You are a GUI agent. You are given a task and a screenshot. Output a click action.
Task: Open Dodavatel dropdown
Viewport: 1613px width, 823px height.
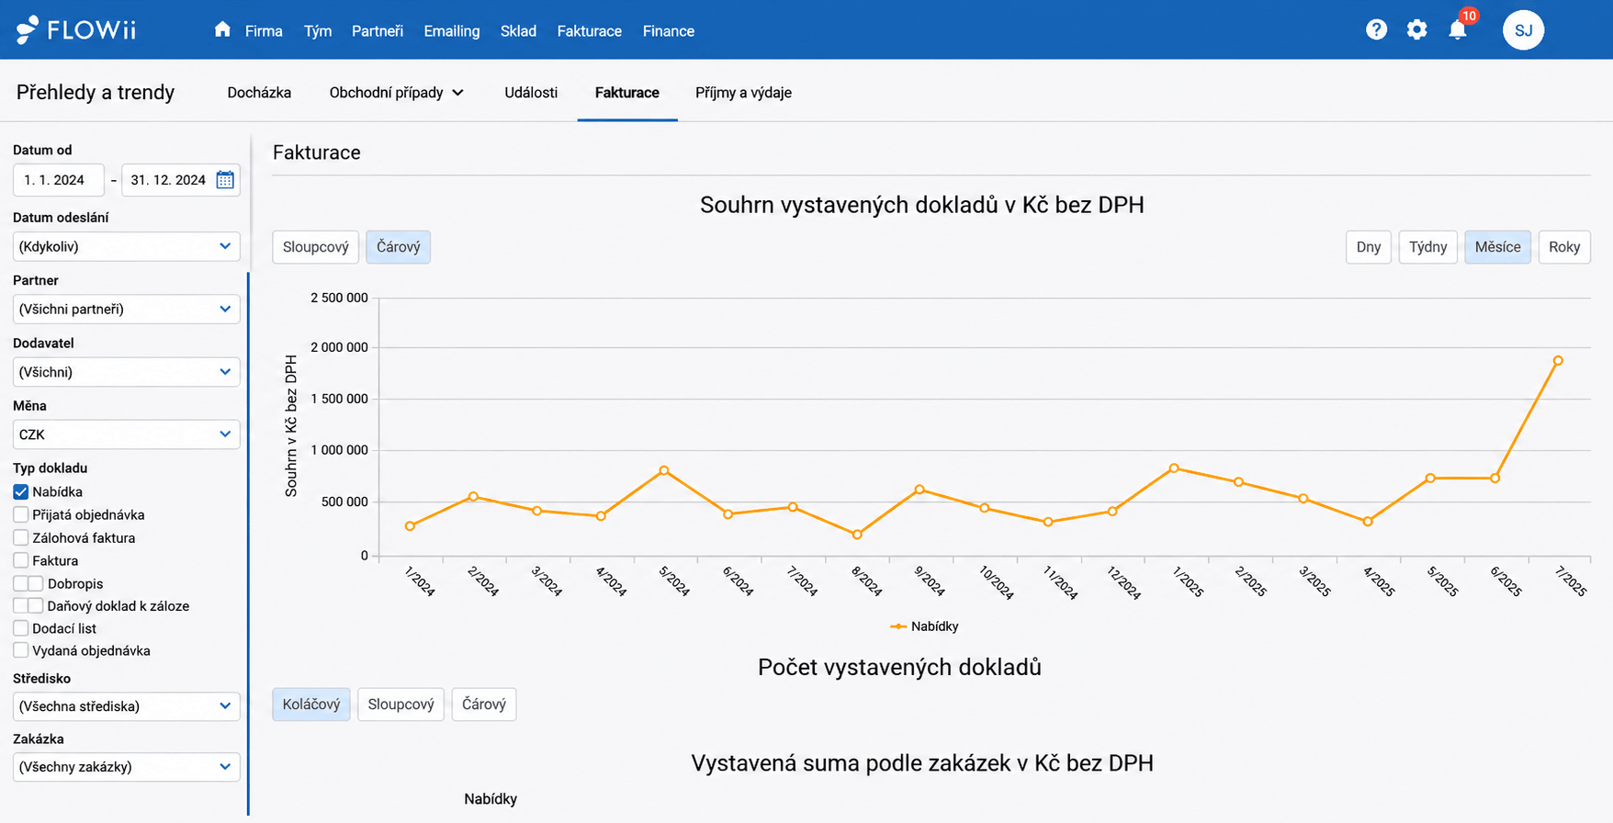tap(127, 372)
